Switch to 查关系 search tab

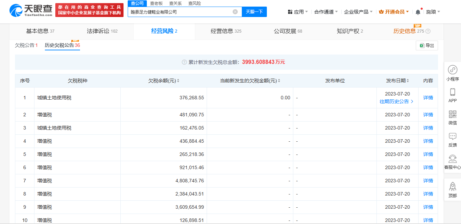pos(175,3)
